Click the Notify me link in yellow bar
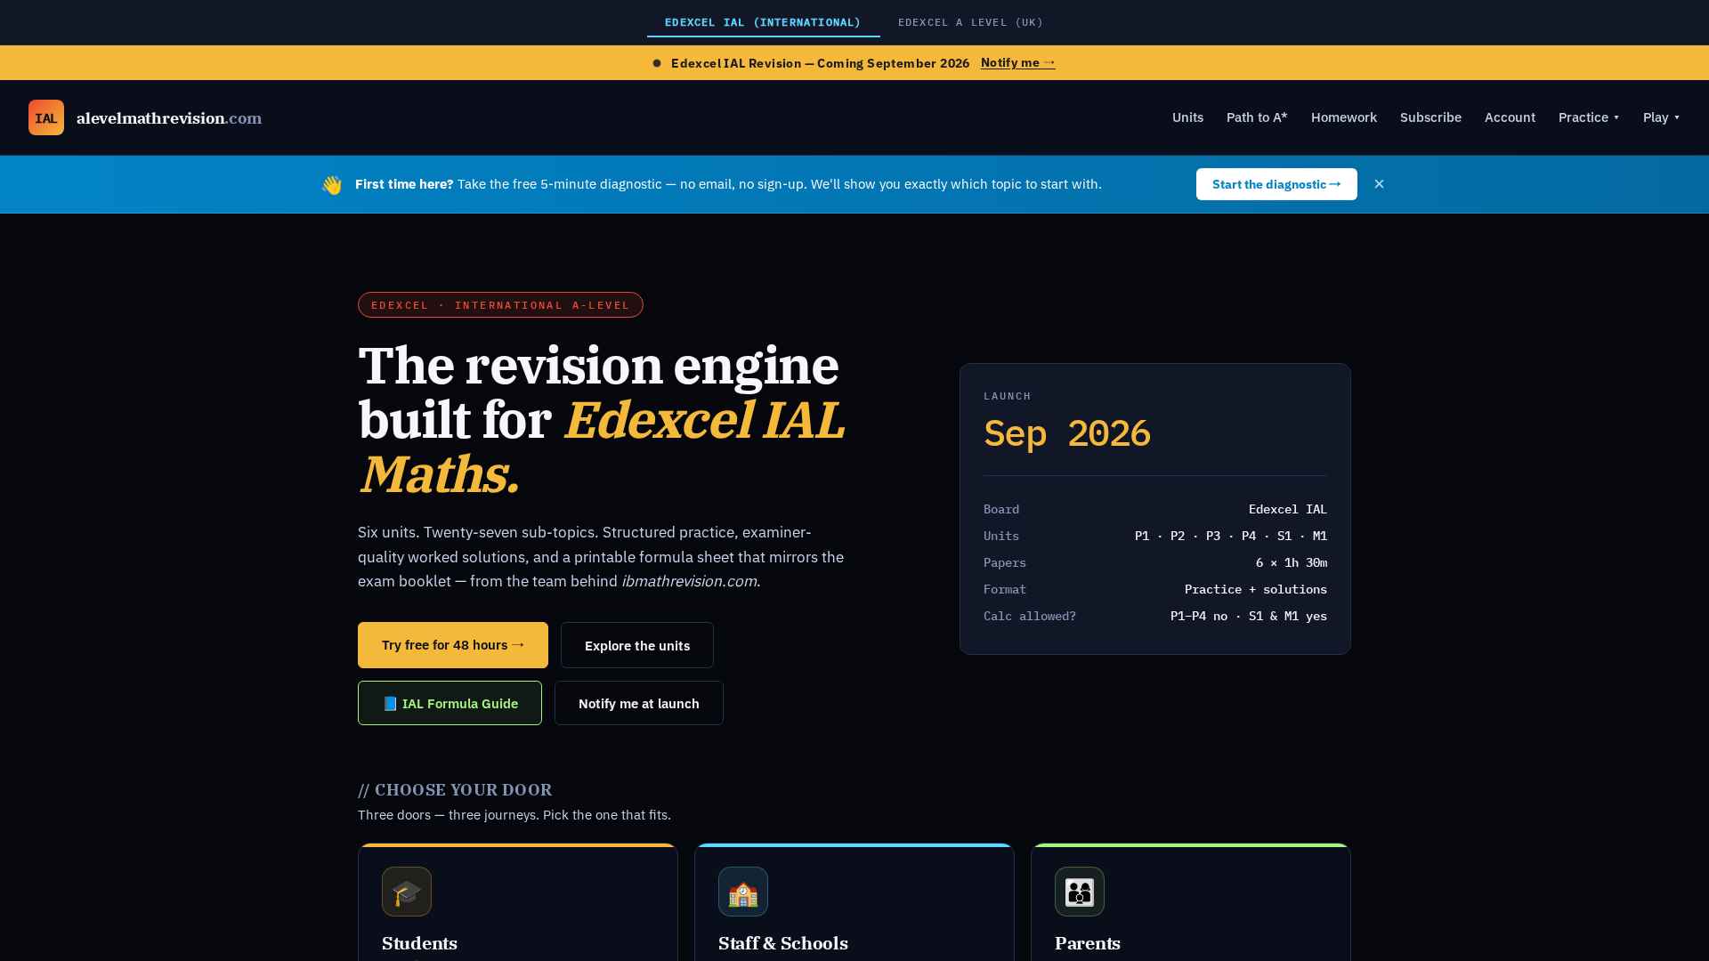The width and height of the screenshot is (1709, 961). pos(1017,62)
